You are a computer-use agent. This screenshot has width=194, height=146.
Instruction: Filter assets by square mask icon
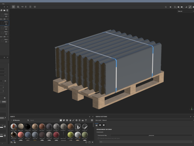67,120
